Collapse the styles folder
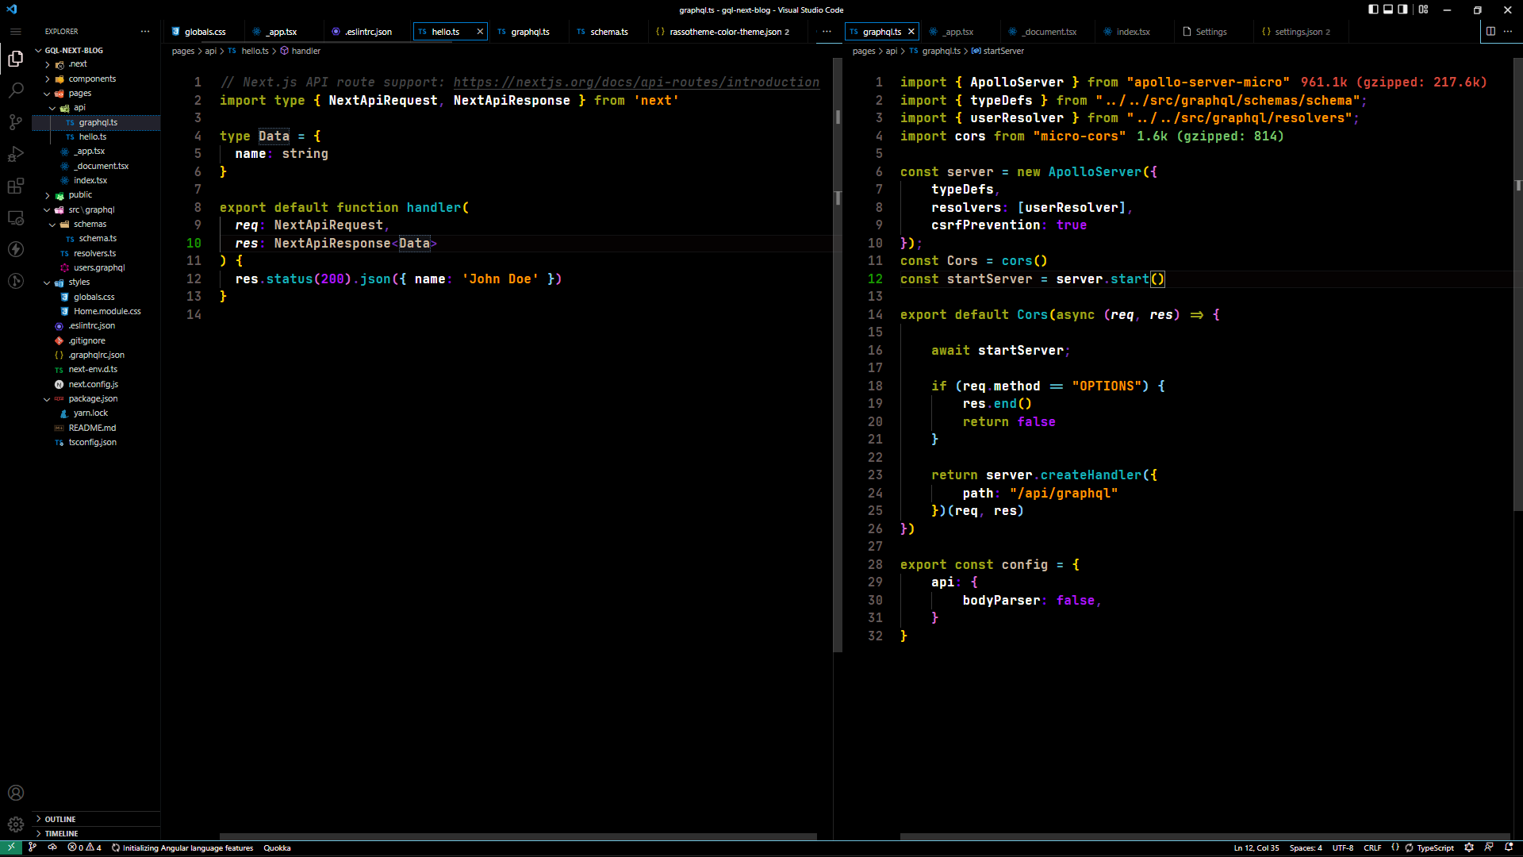This screenshot has width=1523, height=857. point(79,282)
